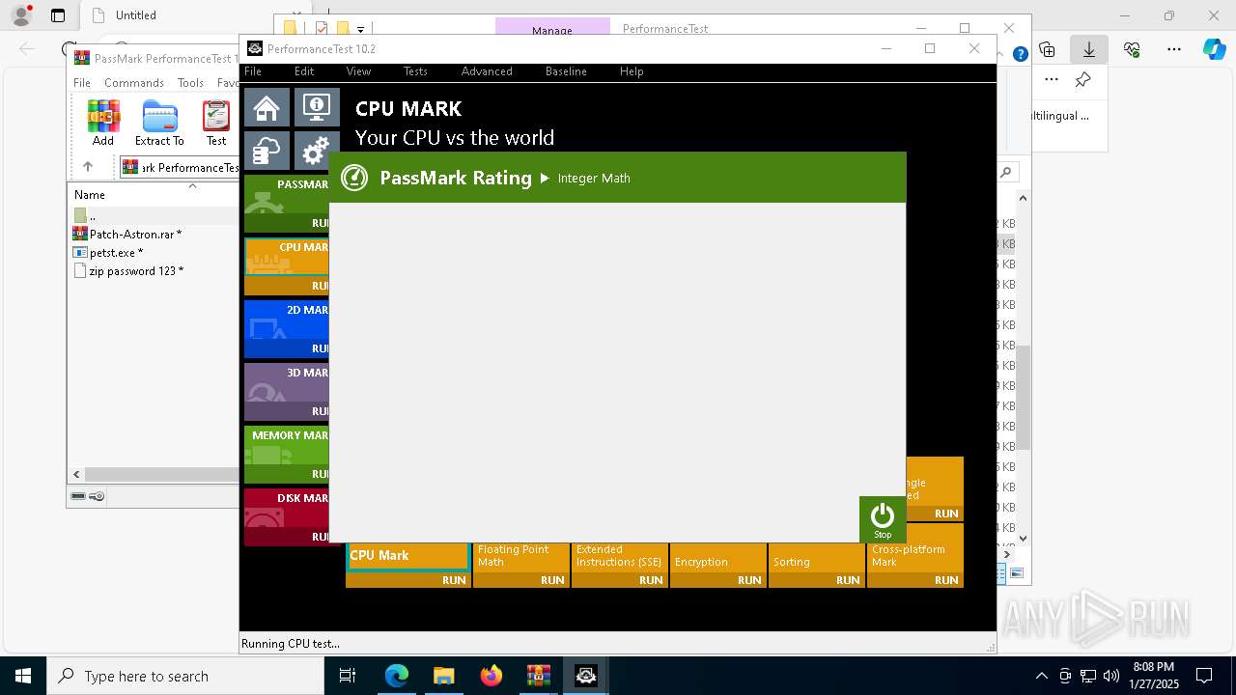Click RUN under the CPU Mark bottom tile
This screenshot has height=695, width=1236.
(x=454, y=580)
